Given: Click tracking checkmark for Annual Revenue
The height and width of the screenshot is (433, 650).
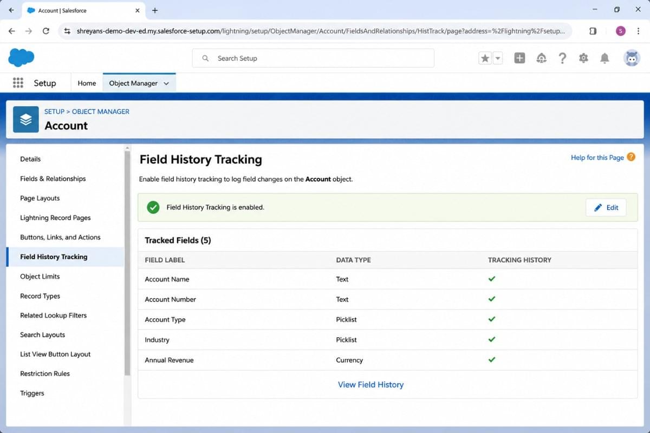Looking at the screenshot, I should pyautogui.click(x=492, y=359).
